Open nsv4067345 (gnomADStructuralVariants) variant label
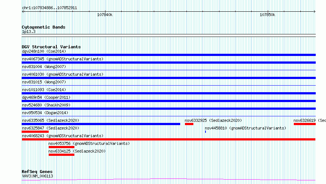 point(63,59)
